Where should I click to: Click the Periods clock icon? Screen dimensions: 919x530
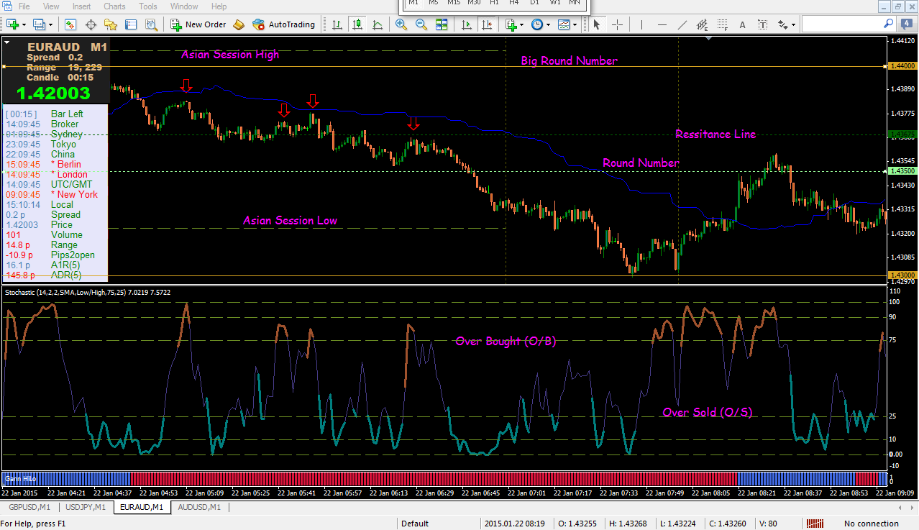[x=537, y=24]
